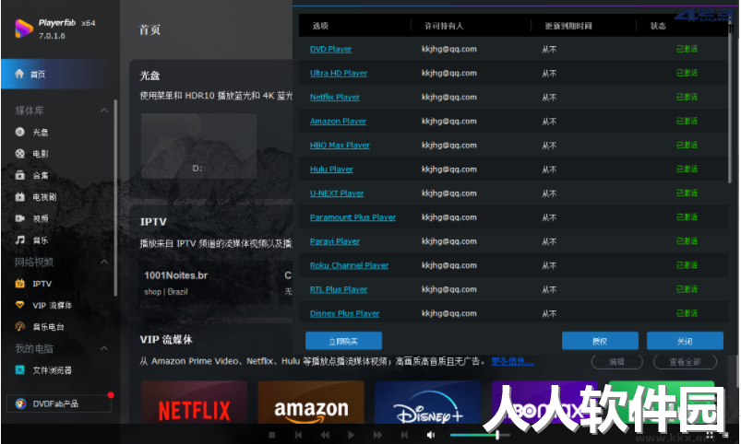This screenshot has height=444, width=741.
Task: Click the rewind button
Action: click(325, 435)
